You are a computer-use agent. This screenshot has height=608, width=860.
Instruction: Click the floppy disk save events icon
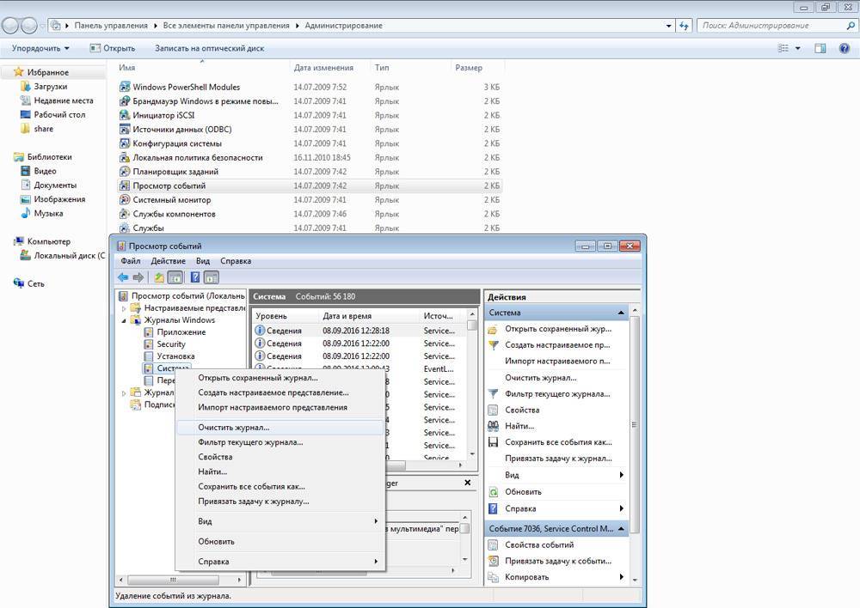click(x=494, y=442)
